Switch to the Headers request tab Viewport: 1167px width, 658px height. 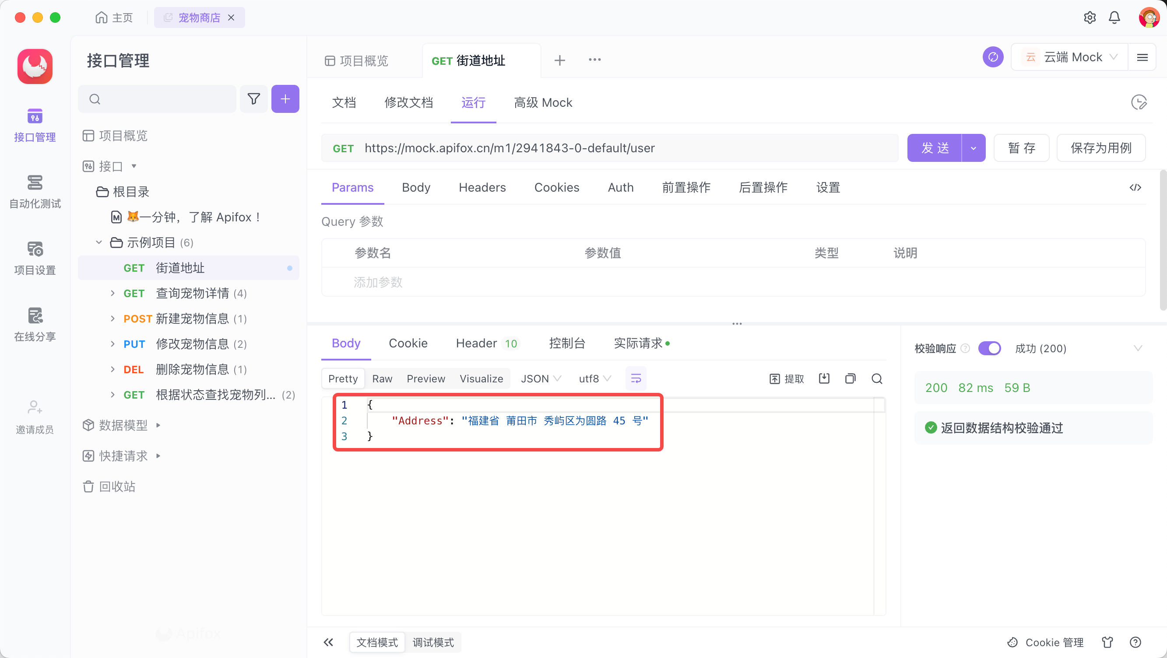pyautogui.click(x=482, y=188)
